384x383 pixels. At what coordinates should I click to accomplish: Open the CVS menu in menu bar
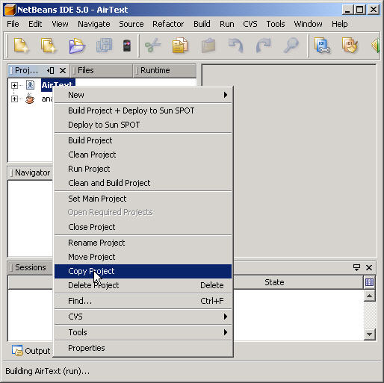pos(250,24)
